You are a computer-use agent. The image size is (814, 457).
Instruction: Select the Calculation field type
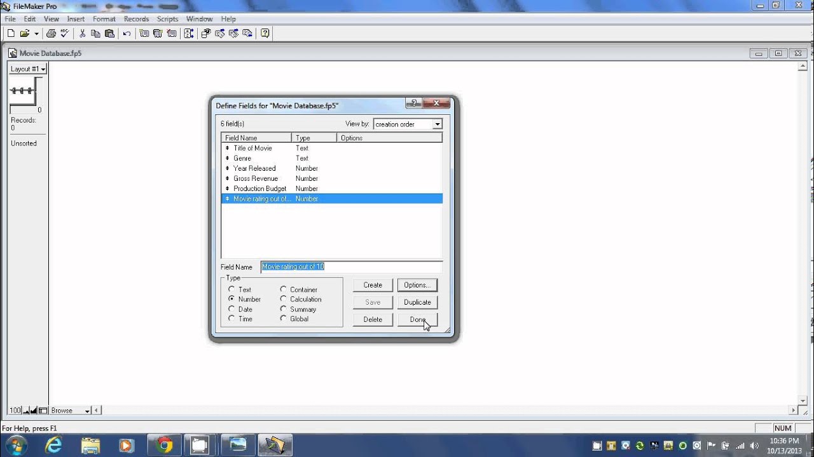point(301,299)
